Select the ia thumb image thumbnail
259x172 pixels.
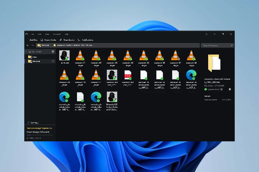point(64,56)
